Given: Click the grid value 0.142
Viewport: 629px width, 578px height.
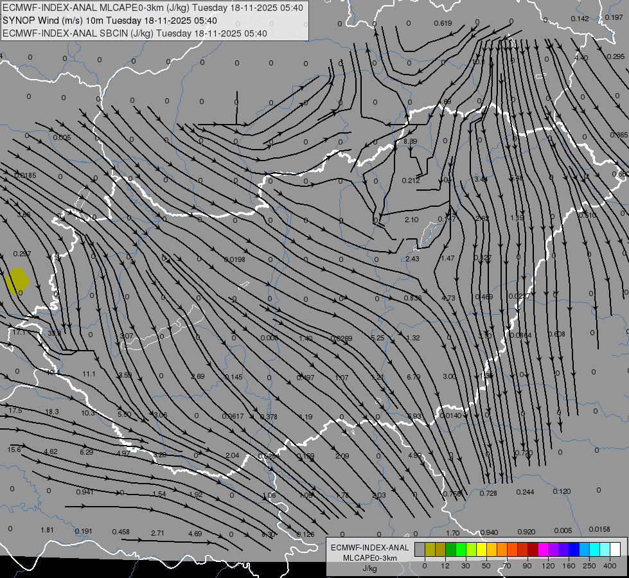Looking at the screenshot, I should (580, 19).
